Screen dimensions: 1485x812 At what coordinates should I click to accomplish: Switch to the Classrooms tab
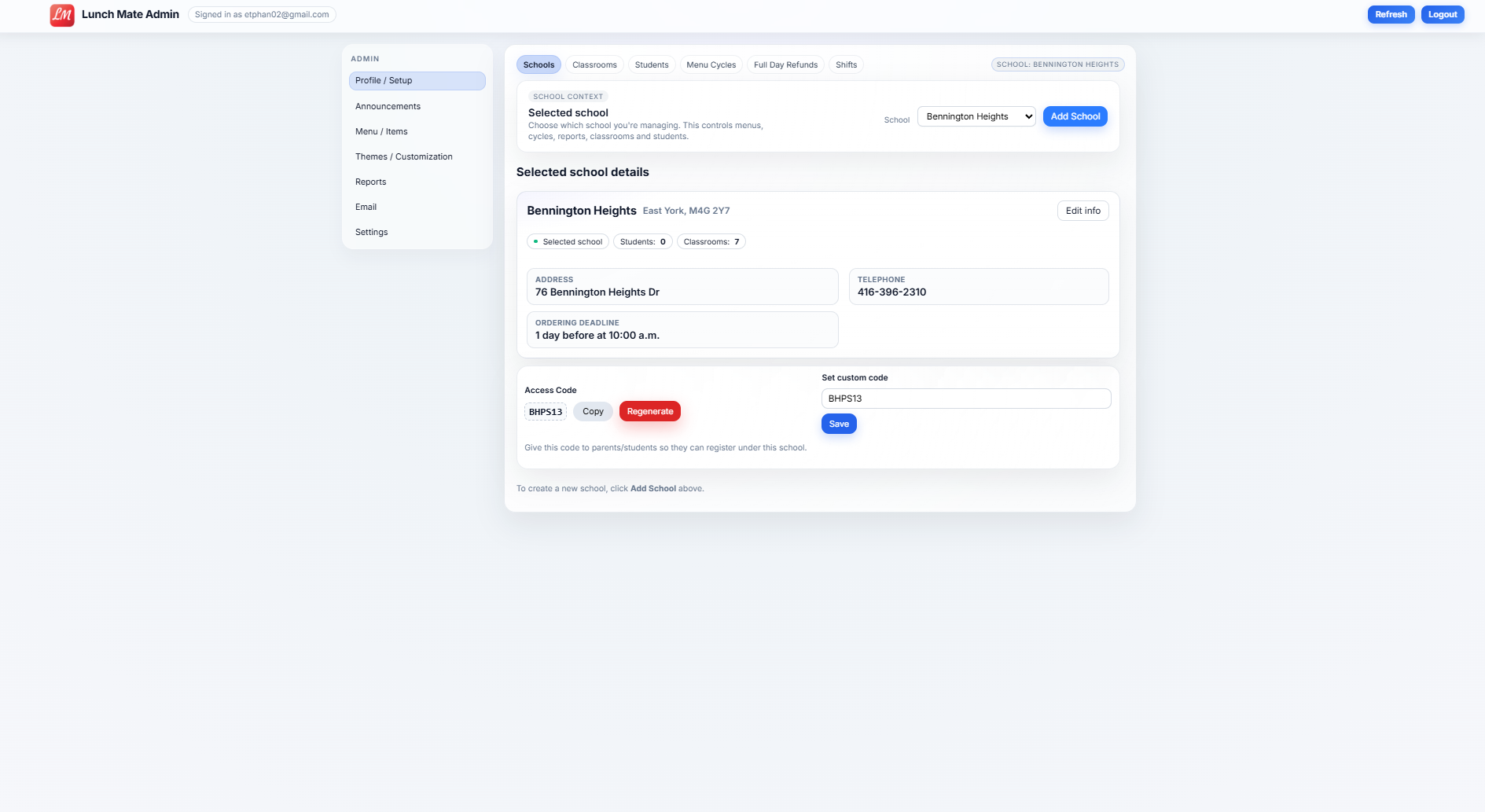pyautogui.click(x=594, y=65)
